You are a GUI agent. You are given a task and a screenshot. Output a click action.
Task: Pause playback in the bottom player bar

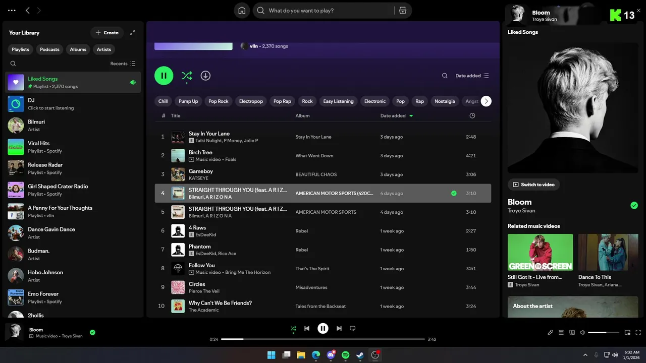323,328
